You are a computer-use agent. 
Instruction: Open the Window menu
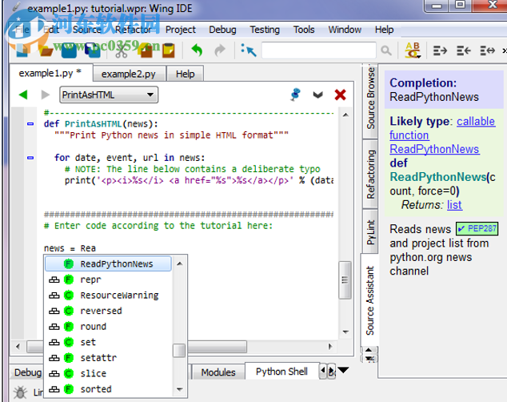coord(345,30)
